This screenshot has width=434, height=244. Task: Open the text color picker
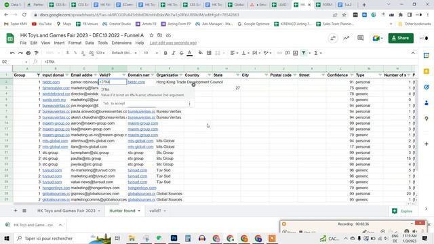[x=190, y=53]
